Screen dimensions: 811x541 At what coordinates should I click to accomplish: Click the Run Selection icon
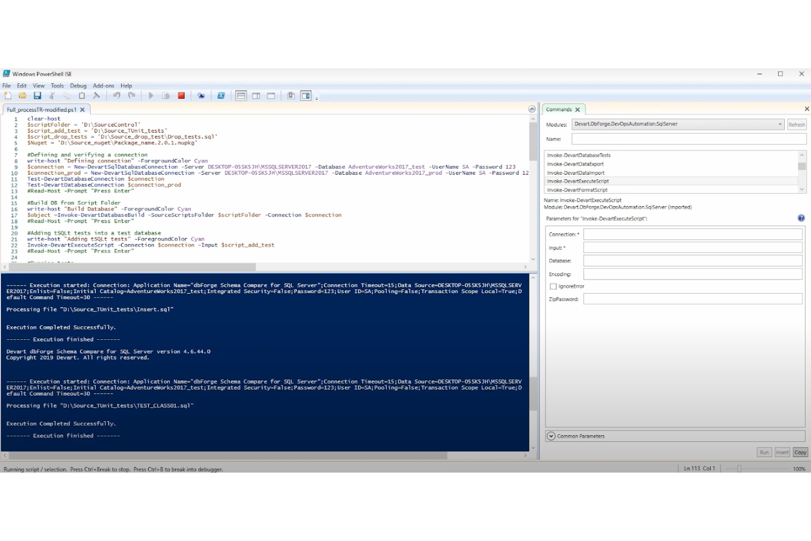tap(165, 95)
